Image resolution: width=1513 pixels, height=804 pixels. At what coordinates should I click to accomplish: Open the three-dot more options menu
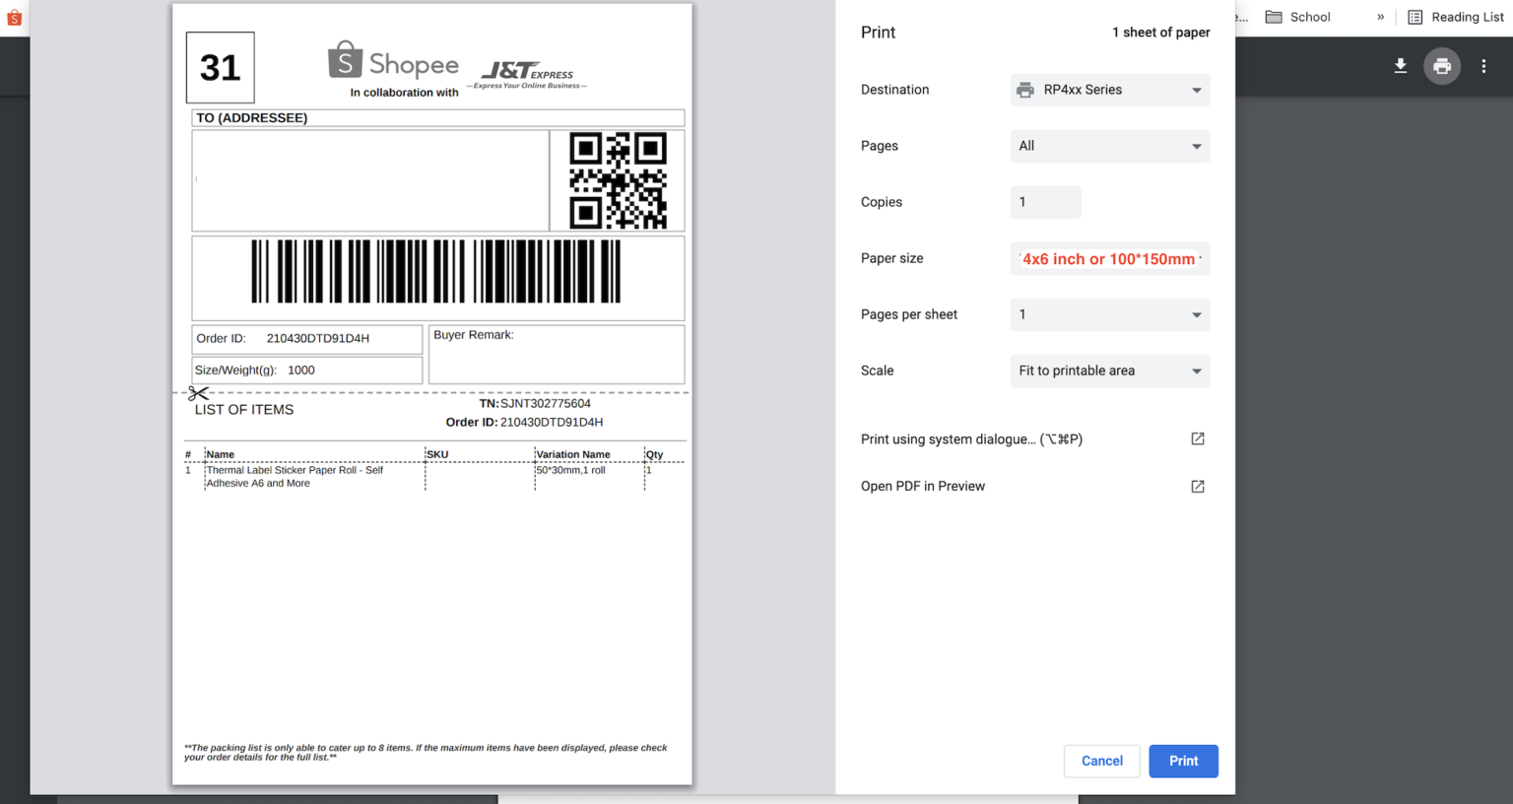click(x=1484, y=66)
